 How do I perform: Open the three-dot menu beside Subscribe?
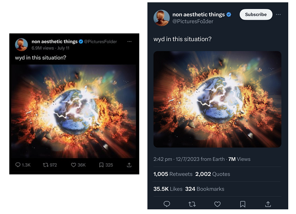[278, 14]
